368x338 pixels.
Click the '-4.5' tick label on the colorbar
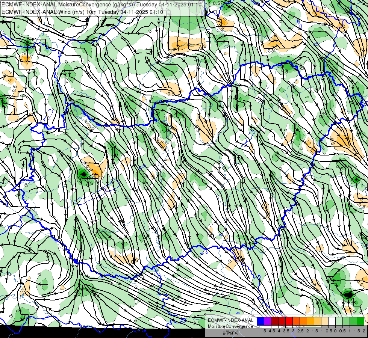tap(271, 331)
